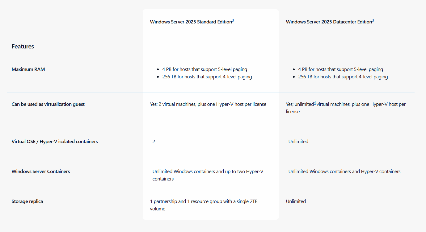The width and height of the screenshot is (426, 232).
Task: Click Datacenter's 'Unlimited' Storage replica value
Action: tap(296, 201)
